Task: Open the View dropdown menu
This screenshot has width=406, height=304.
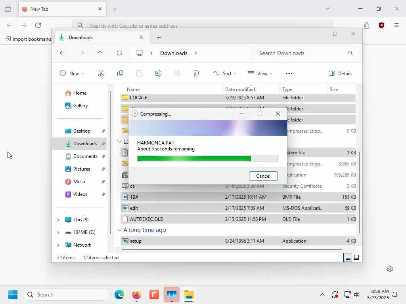Action: 260,73
